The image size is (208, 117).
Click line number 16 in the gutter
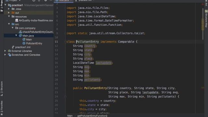(x=56, y=63)
